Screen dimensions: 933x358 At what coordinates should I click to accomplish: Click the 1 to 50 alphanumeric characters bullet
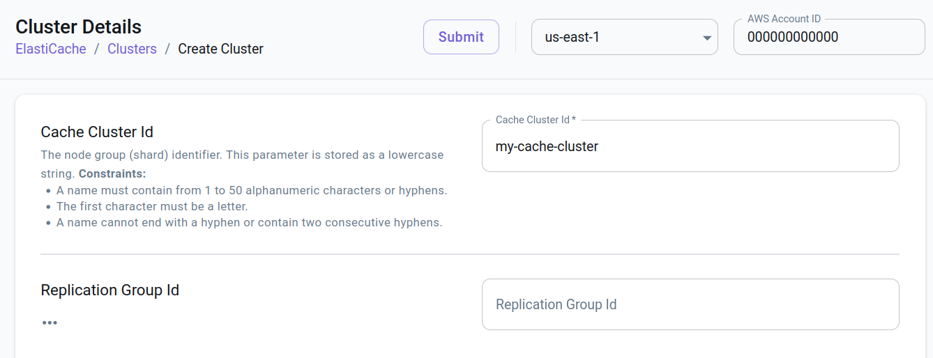252,190
